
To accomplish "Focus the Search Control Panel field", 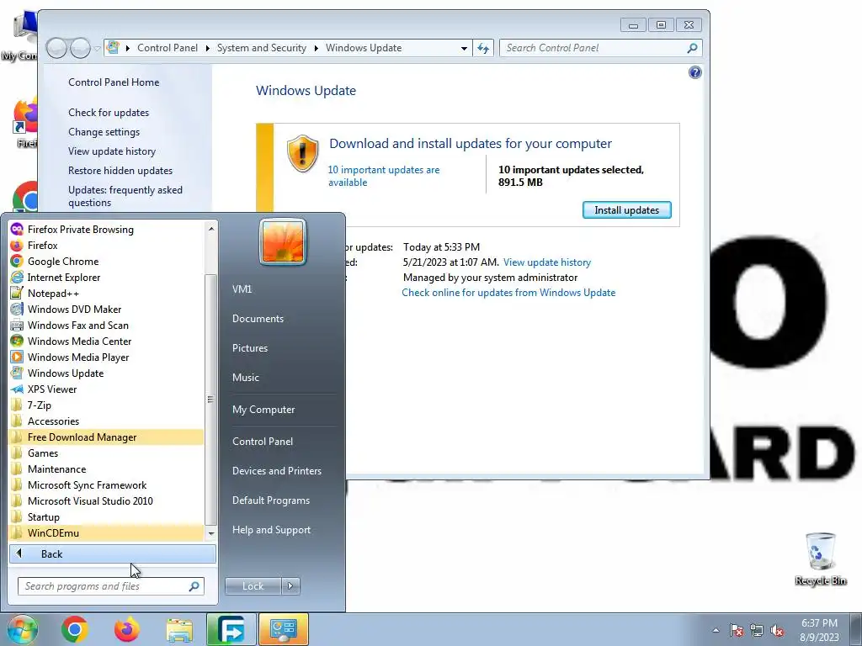I will pos(600,48).
